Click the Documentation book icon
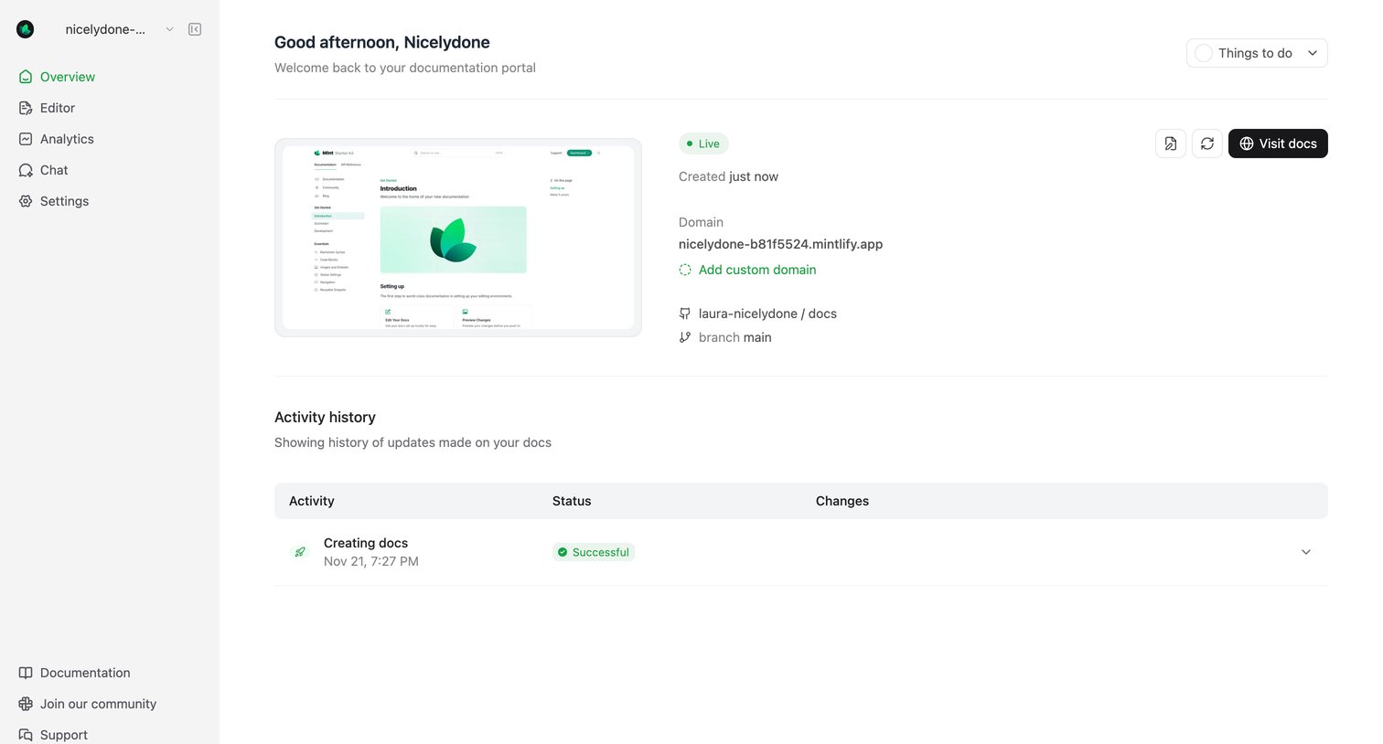 pyautogui.click(x=26, y=673)
